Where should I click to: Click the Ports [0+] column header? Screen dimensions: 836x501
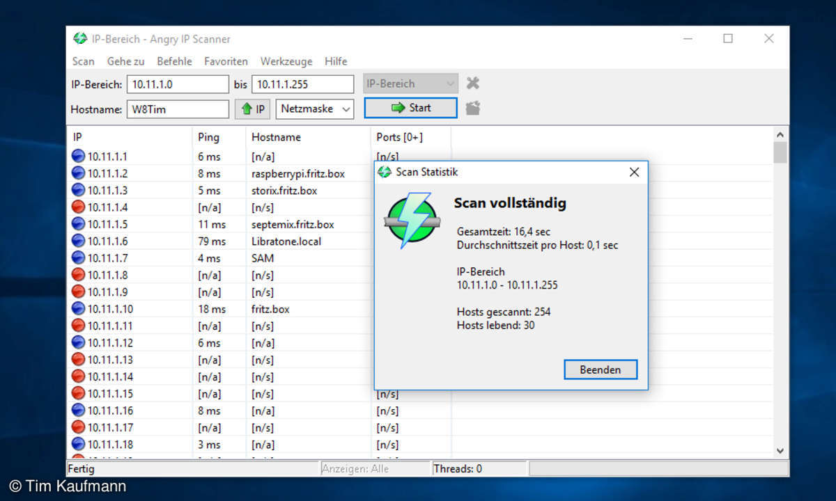tap(410, 137)
